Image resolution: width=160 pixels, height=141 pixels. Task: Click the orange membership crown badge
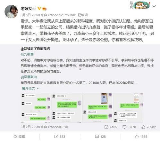point(44,9)
